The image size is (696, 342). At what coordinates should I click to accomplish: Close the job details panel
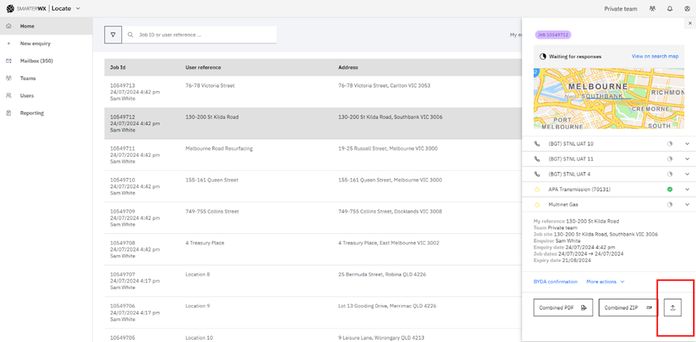[690, 24]
